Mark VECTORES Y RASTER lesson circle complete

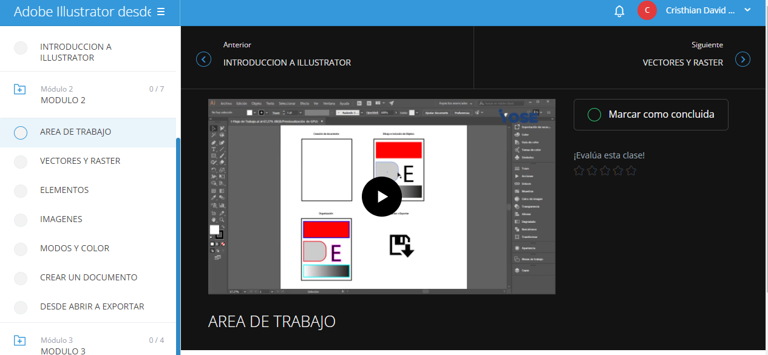click(21, 161)
